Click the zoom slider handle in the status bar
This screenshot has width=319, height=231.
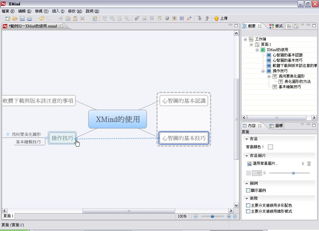212,216
